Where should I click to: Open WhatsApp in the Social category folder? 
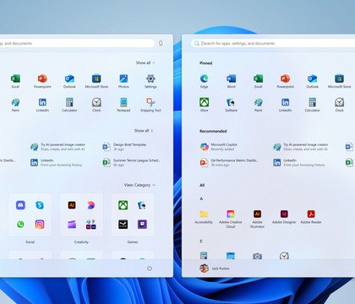pos(20,224)
